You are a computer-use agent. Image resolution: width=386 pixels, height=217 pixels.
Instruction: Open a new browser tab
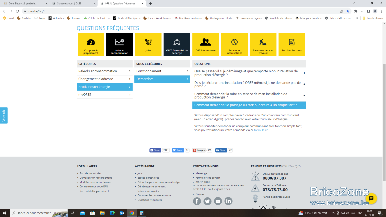[150, 3]
